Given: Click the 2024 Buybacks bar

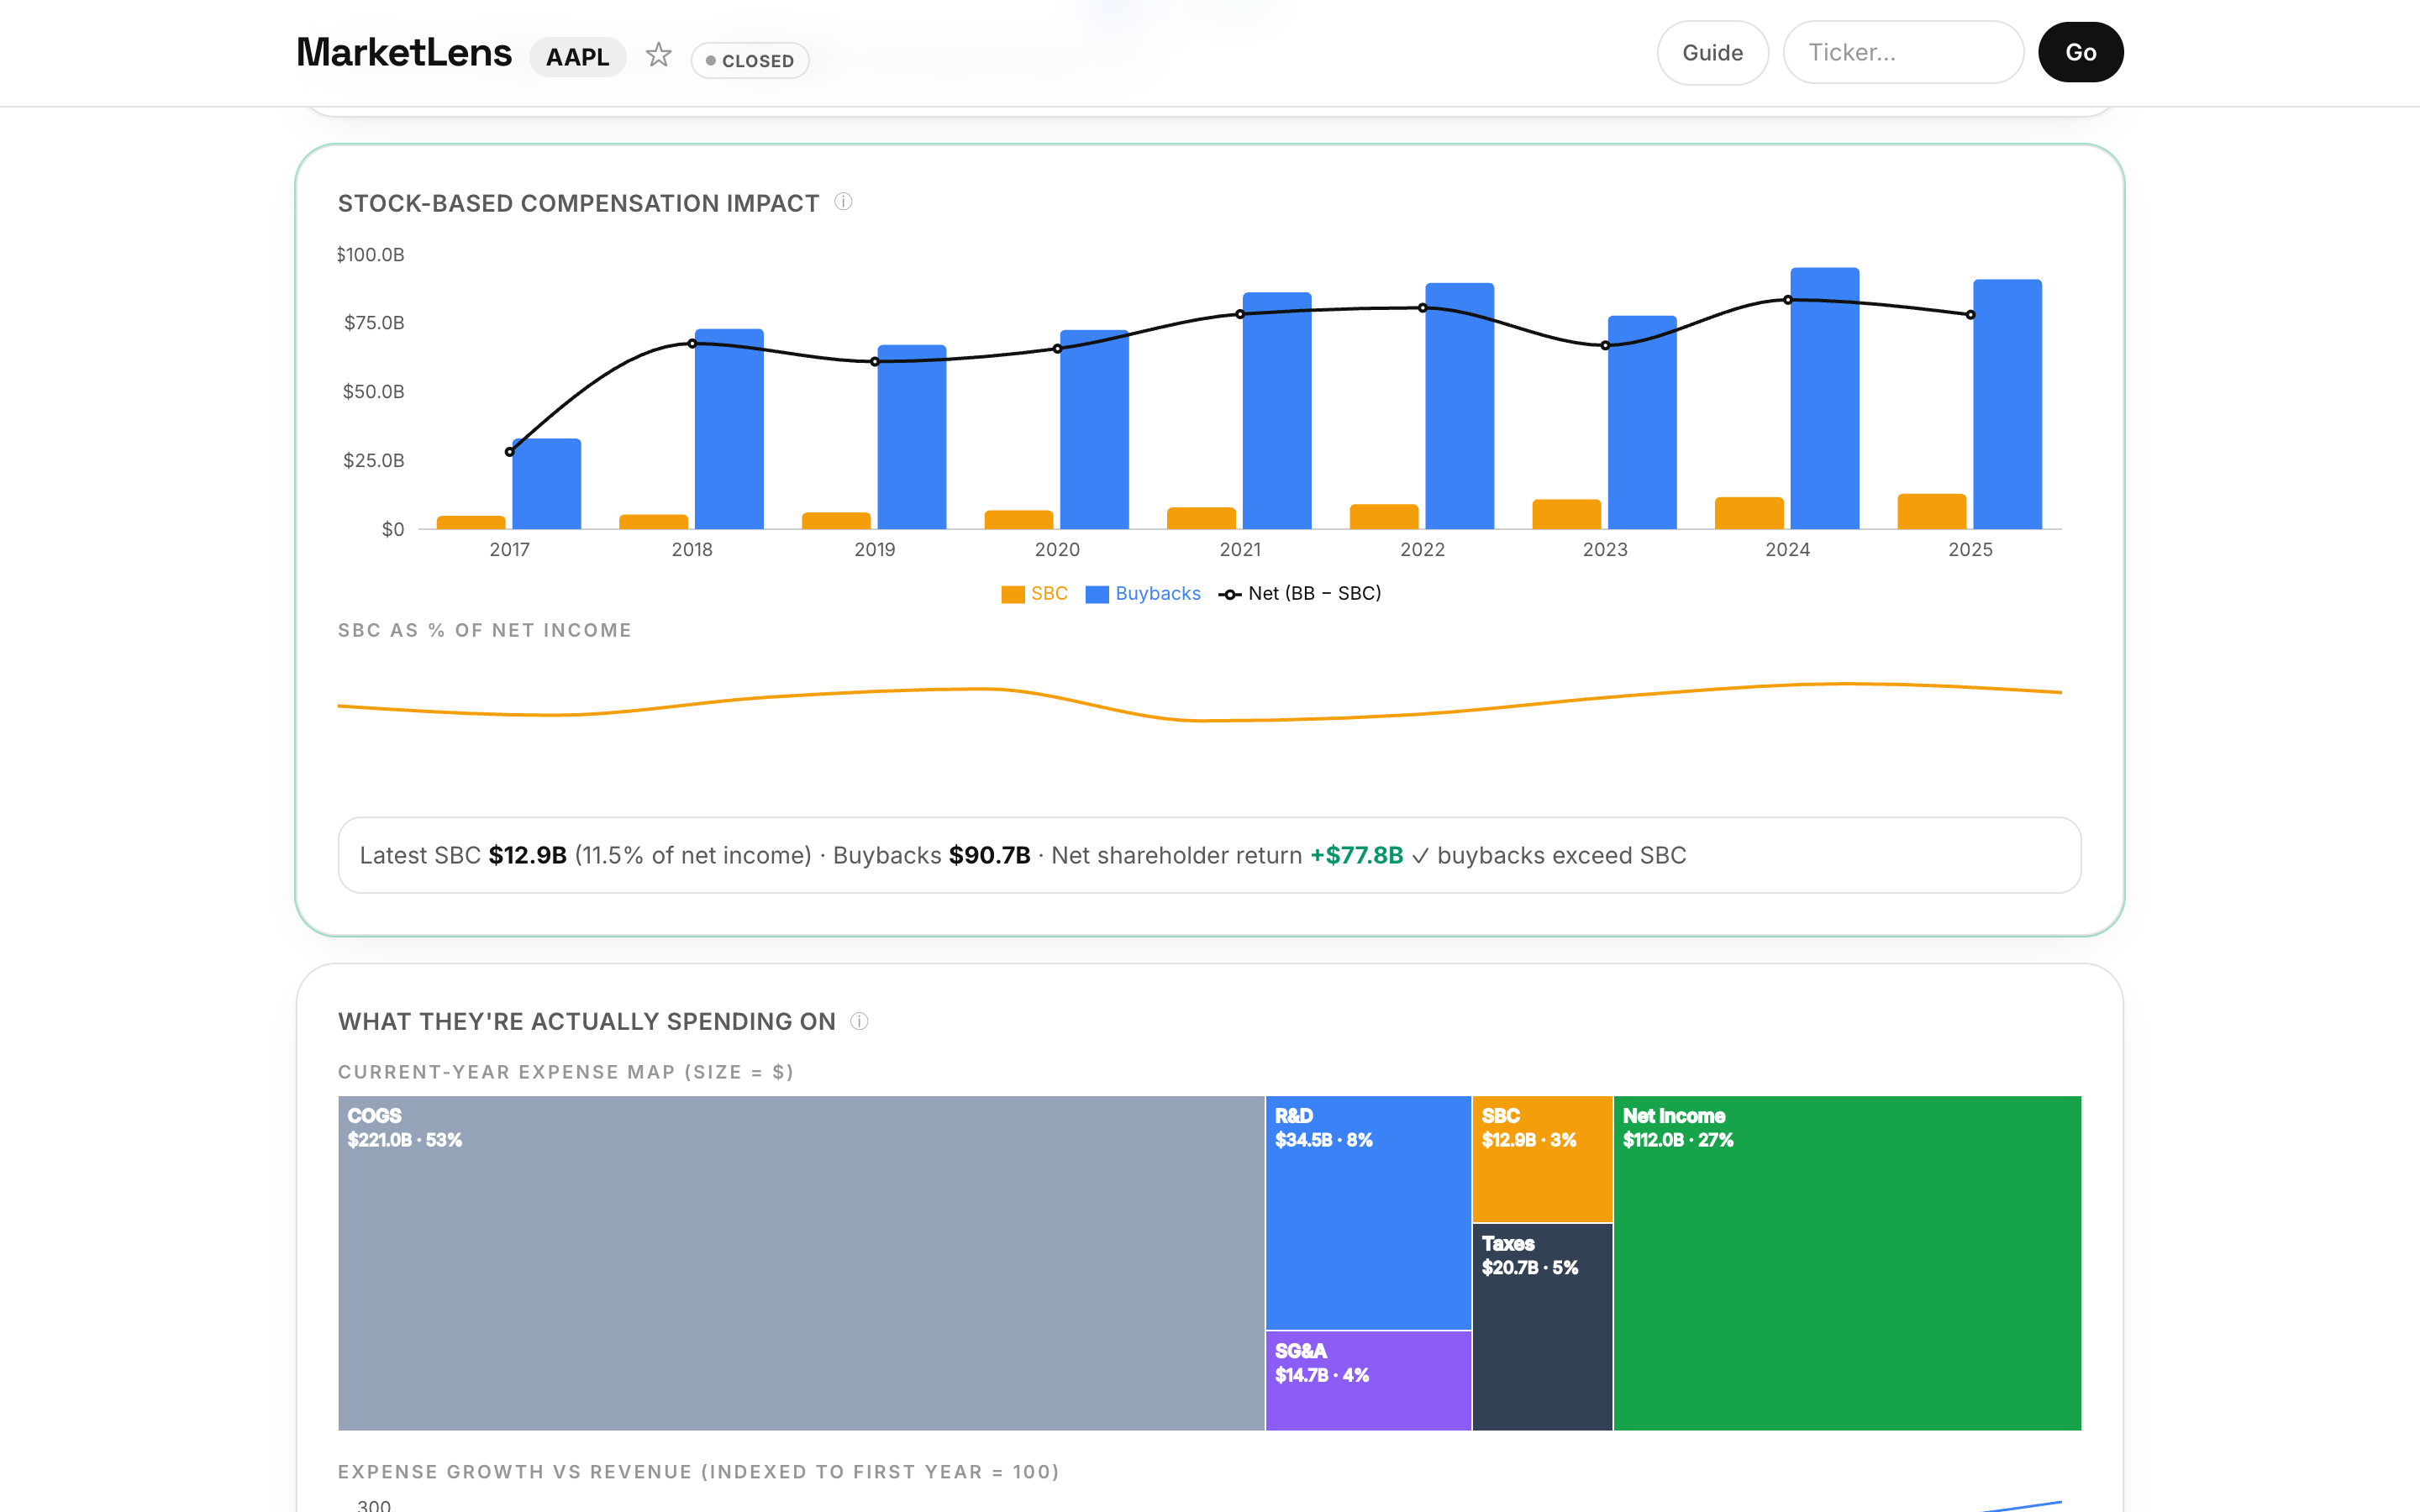Looking at the screenshot, I should (x=1824, y=398).
